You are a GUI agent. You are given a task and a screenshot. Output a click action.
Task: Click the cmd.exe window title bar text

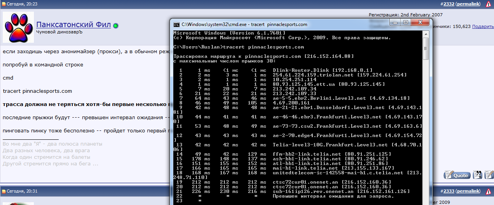click(x=244, y=24)
